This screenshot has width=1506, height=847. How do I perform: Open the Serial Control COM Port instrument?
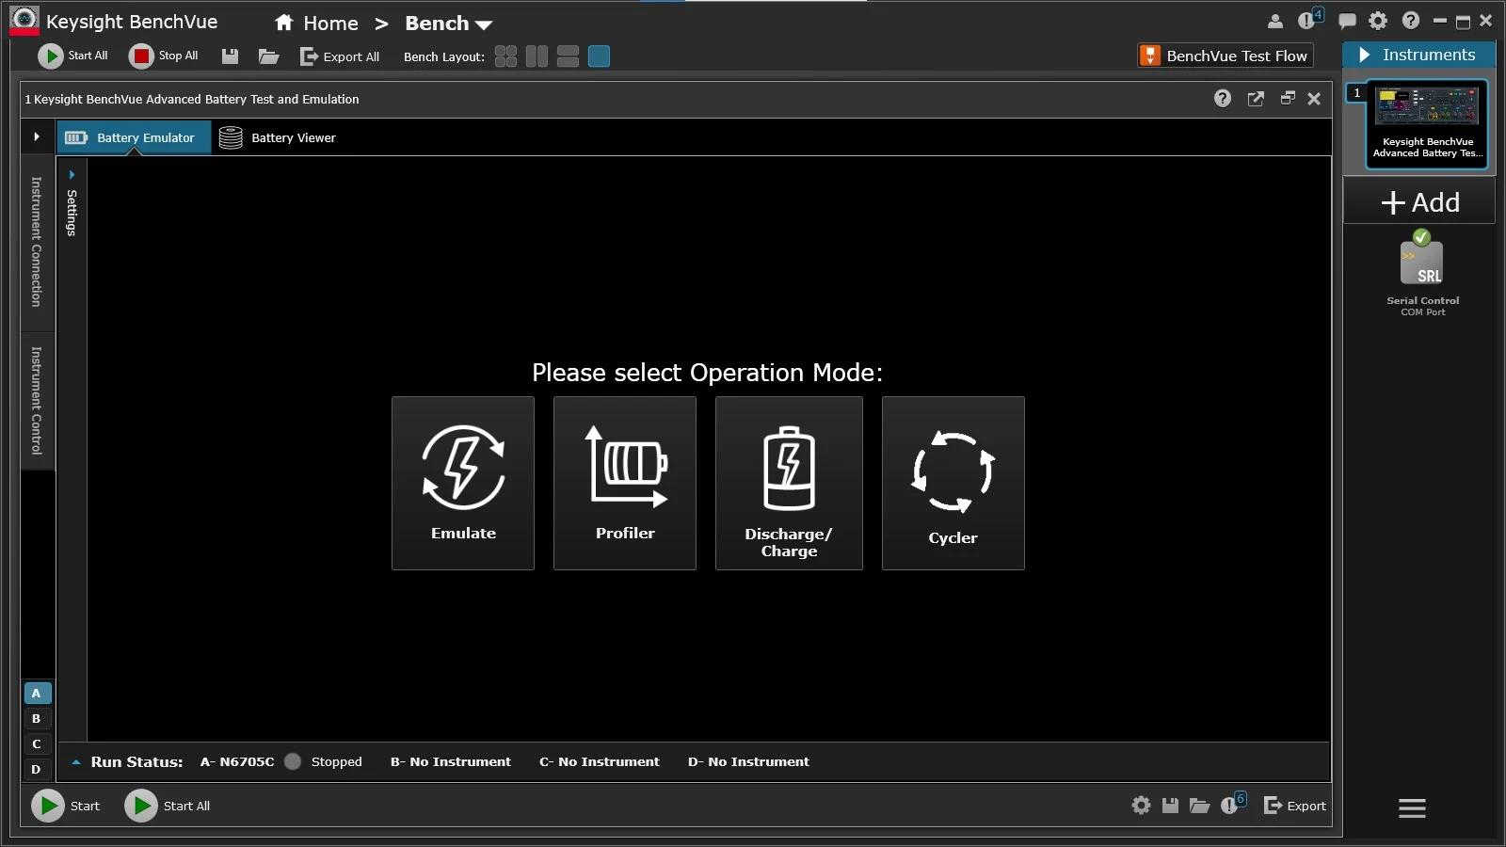tap(1422, 275)
